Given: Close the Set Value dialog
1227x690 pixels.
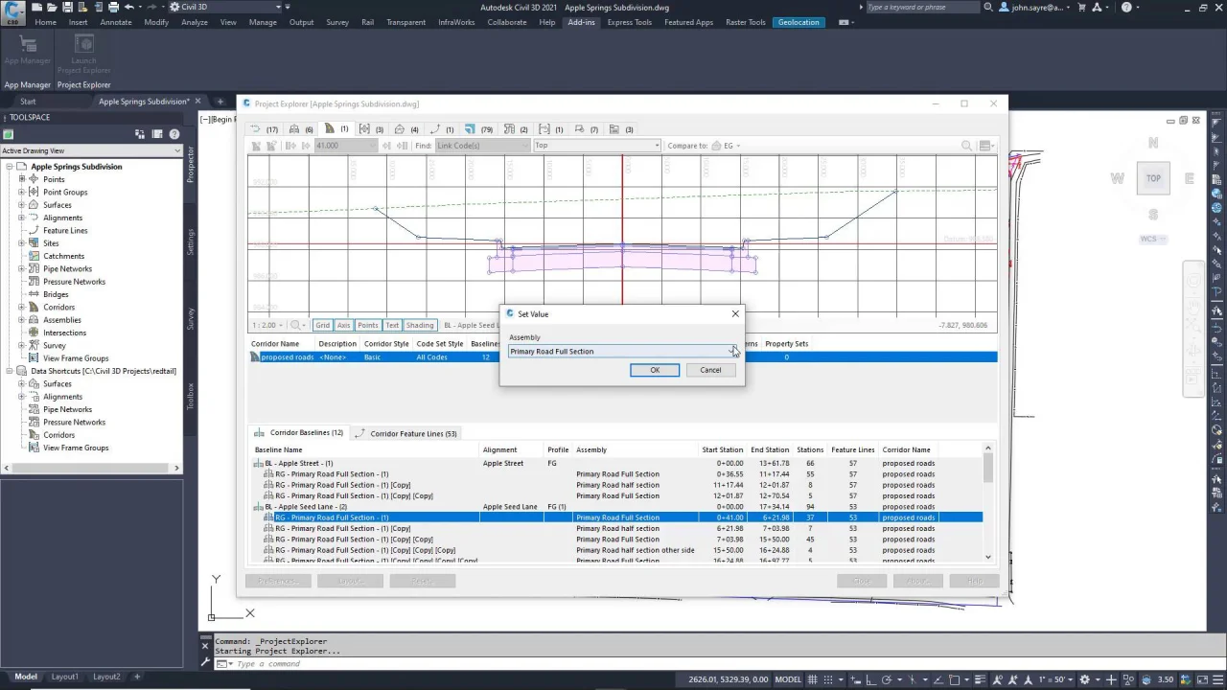Looking at the screenshot, I should click(735, 313).
